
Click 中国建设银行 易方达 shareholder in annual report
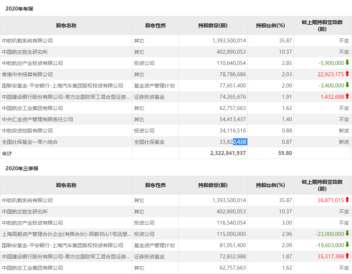point(66,97)
